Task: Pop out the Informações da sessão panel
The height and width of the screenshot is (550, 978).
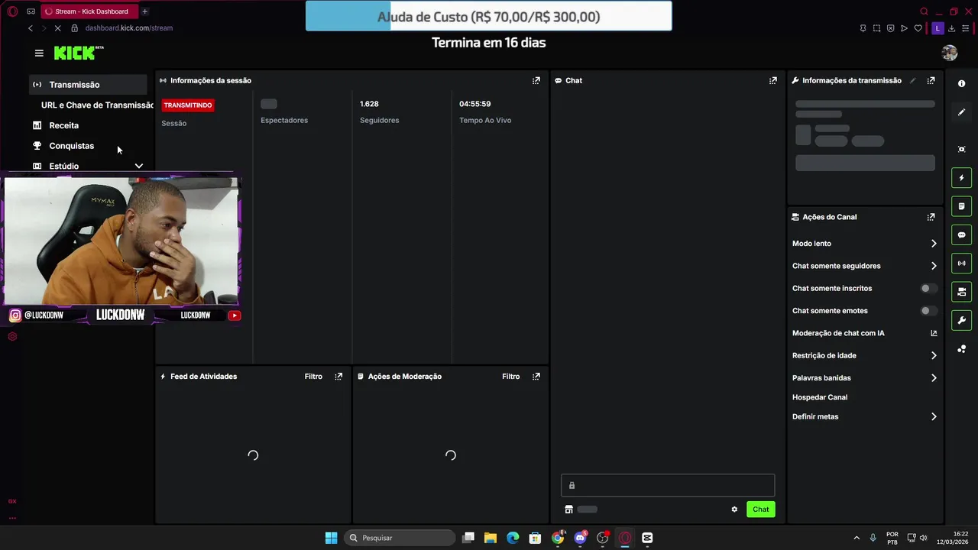Action: [x=536, y=80]
